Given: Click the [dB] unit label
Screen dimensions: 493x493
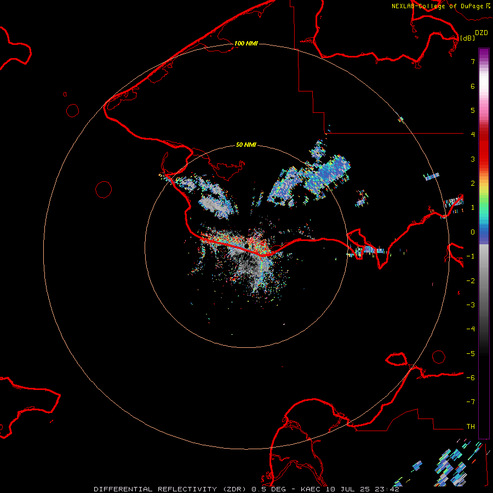Looking at the screenshot, I should [x=468, y=38].
